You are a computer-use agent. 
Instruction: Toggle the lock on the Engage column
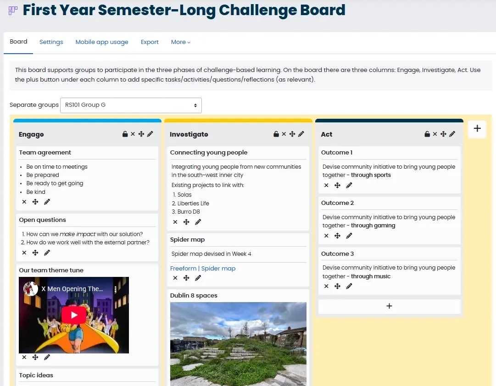pyautogui.click(x=125, y=134)
